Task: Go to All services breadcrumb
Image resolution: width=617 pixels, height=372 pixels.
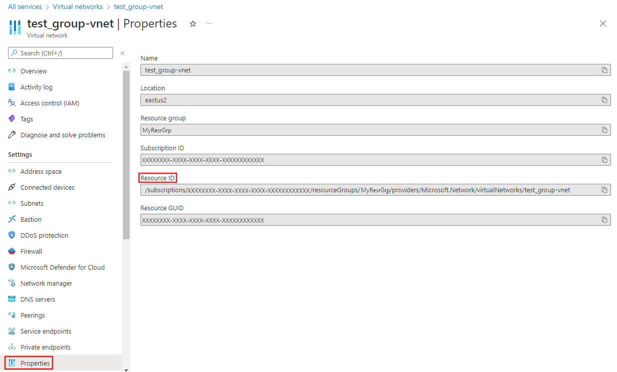Action: click(x=25, y=6)
